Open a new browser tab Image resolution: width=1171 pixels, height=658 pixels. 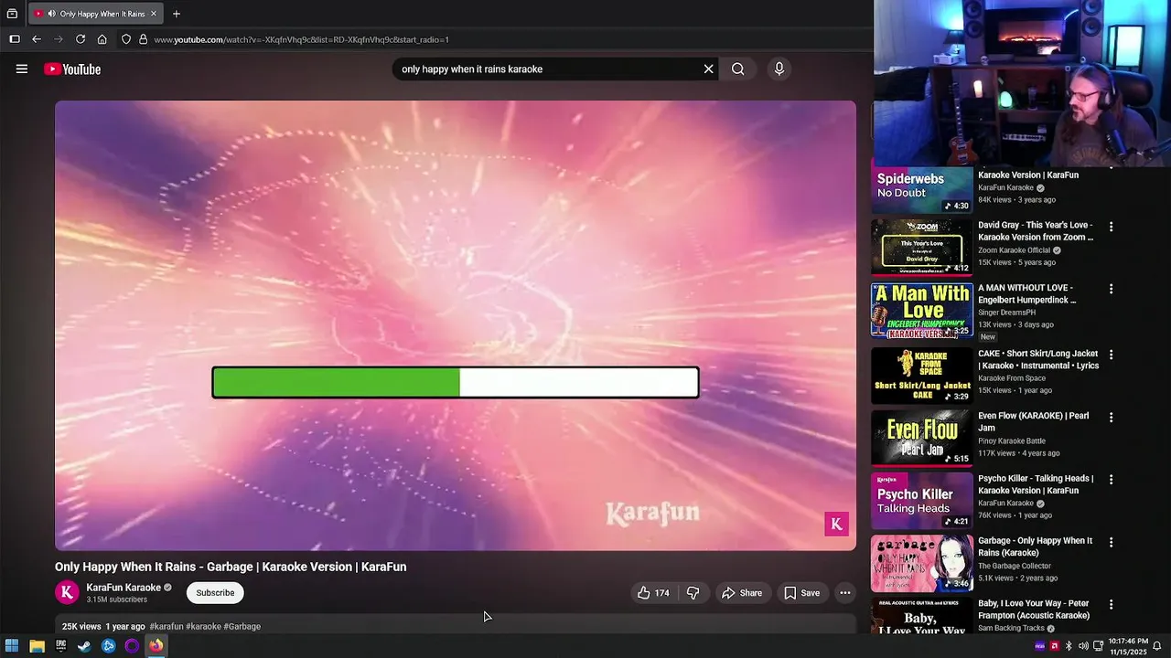[x=177, y=14]
